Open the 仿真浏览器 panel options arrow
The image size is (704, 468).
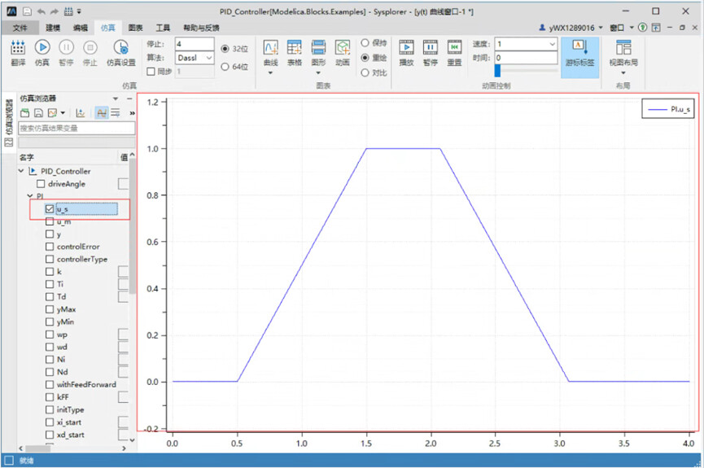click(x=116, y=98)
